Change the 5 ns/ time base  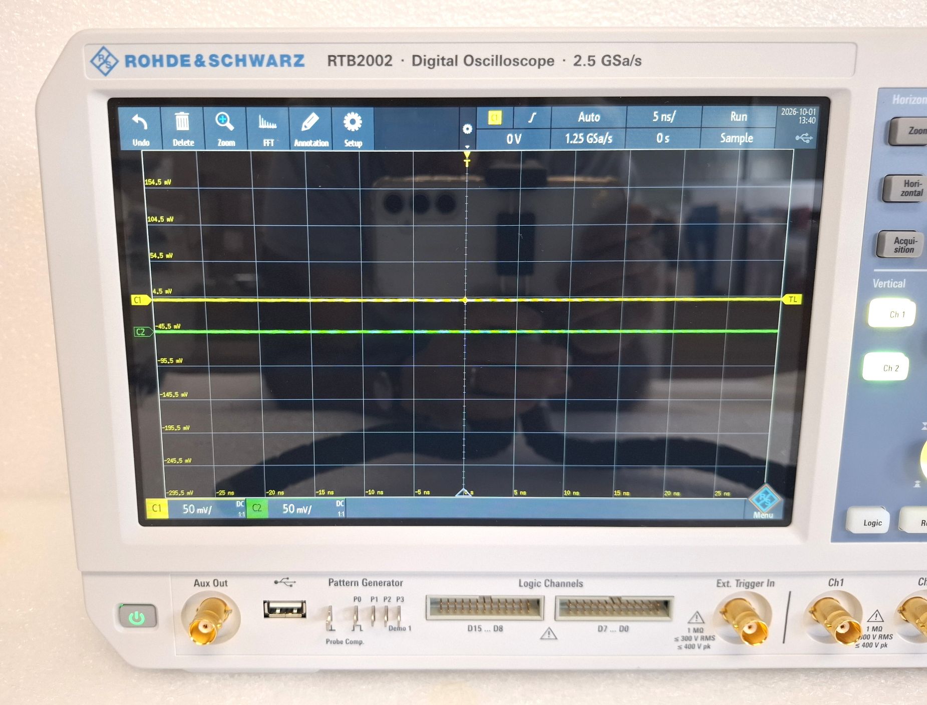pos(664,117)
